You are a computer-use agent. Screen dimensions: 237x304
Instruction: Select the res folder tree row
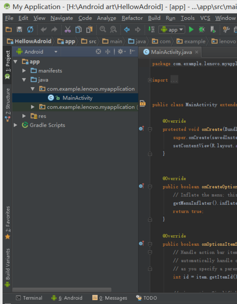[75, 116]
